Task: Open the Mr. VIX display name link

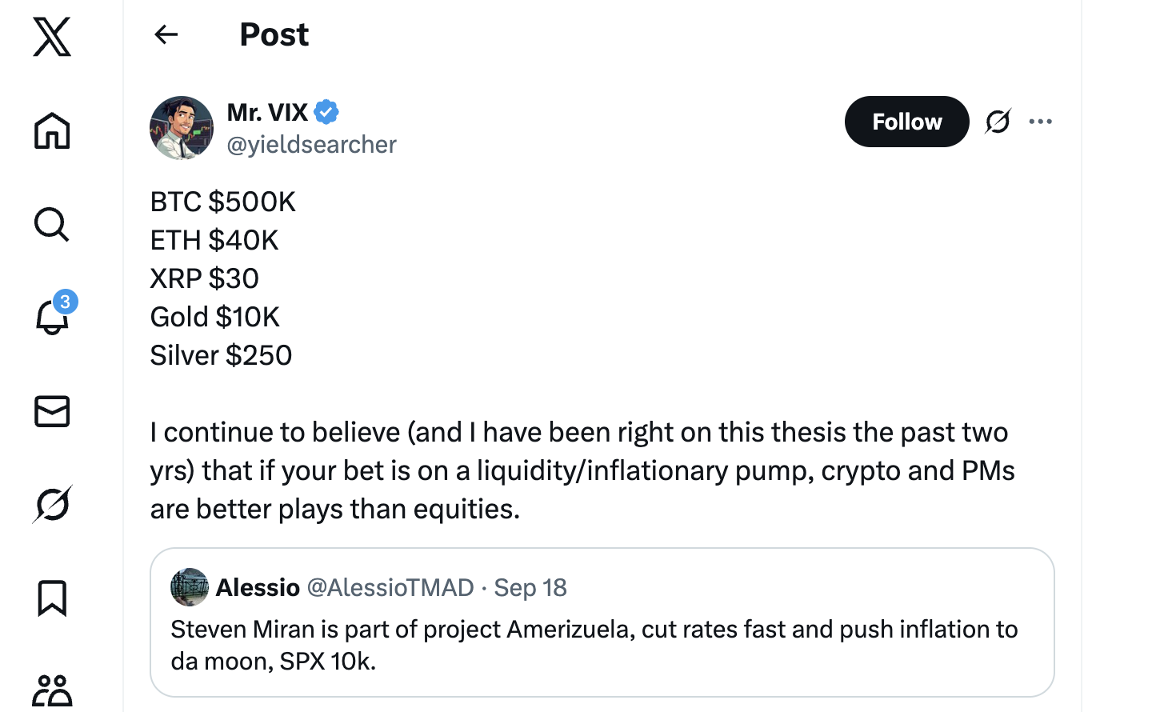Action: [x=267, y=113]
